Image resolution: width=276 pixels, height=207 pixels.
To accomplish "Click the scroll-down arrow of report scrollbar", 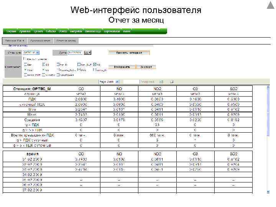I will point(268,192).
